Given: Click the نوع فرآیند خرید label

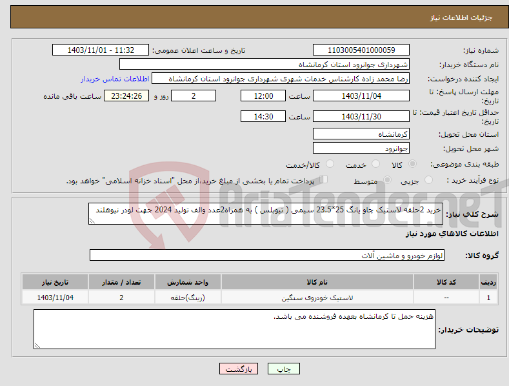Looking at the screenshot, I should pyautogui.click(x=473, y=180).
